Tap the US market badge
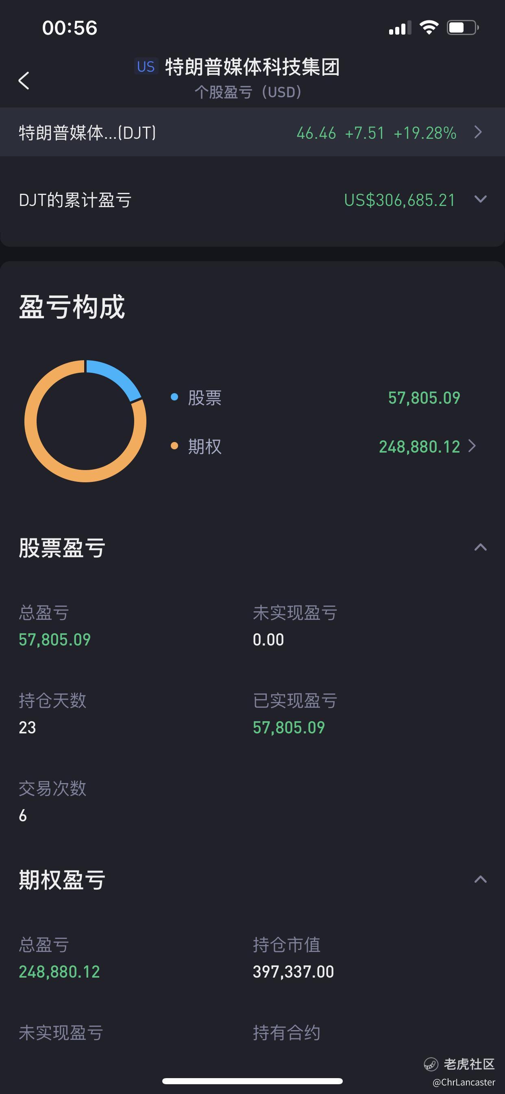 pos(146,67)
